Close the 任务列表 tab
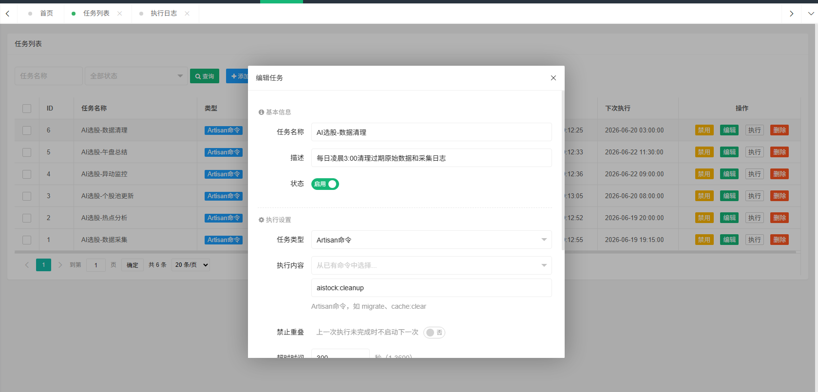 click(x=120, y=13)
